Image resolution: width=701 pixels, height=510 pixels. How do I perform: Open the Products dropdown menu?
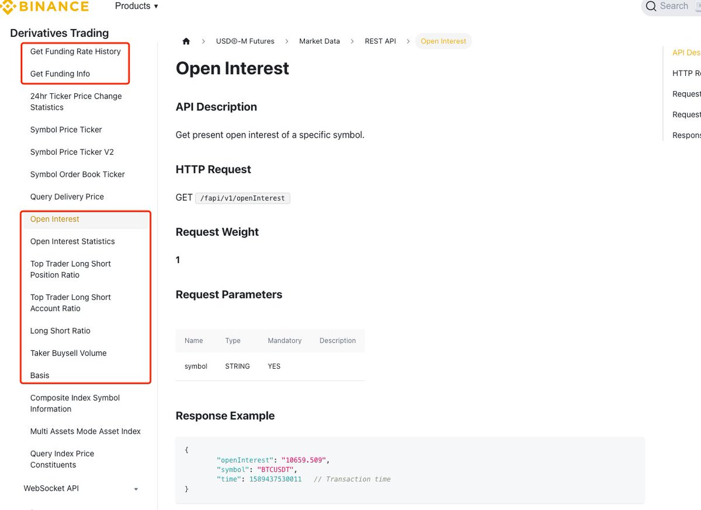pyautogui.click(x=137, y=6)
